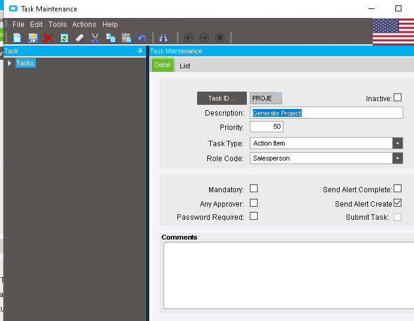
Task: Clear the form with the eraser icon
Action: (x=80, y=38)
